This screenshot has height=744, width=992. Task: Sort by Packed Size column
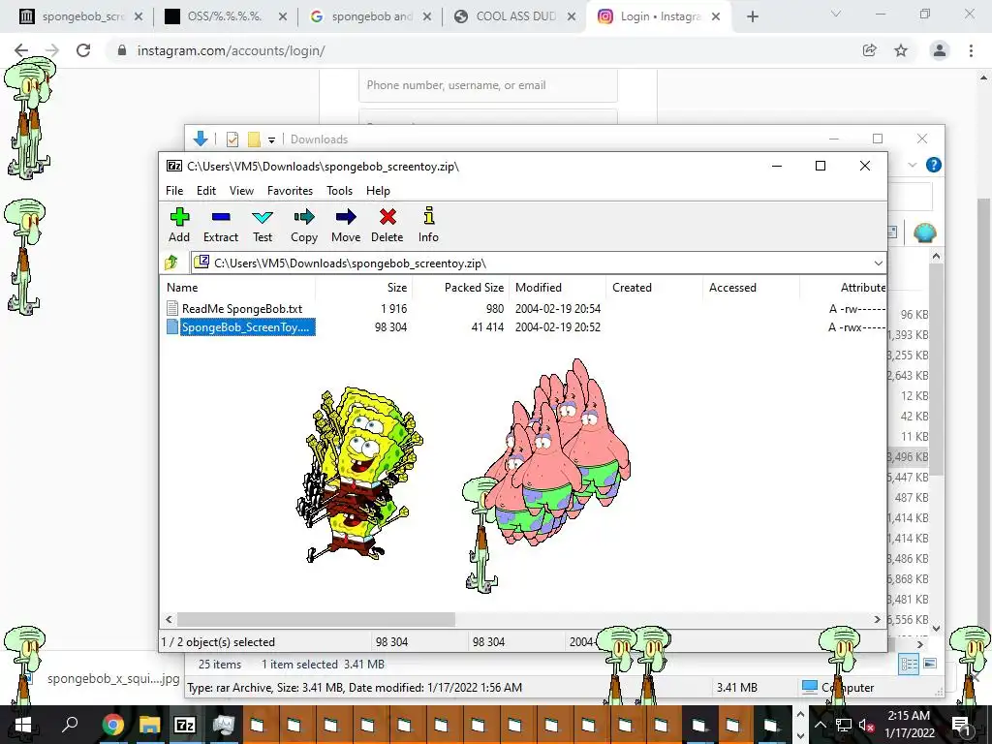461,287
